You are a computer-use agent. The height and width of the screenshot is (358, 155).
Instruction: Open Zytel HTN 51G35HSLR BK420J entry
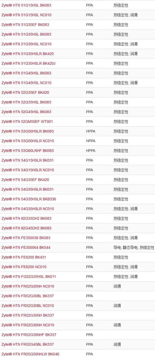pyautogui.click(x=28, y=63)
